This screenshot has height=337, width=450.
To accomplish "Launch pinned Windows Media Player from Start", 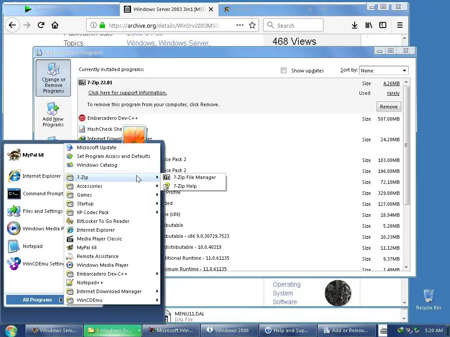I will 34,229.
